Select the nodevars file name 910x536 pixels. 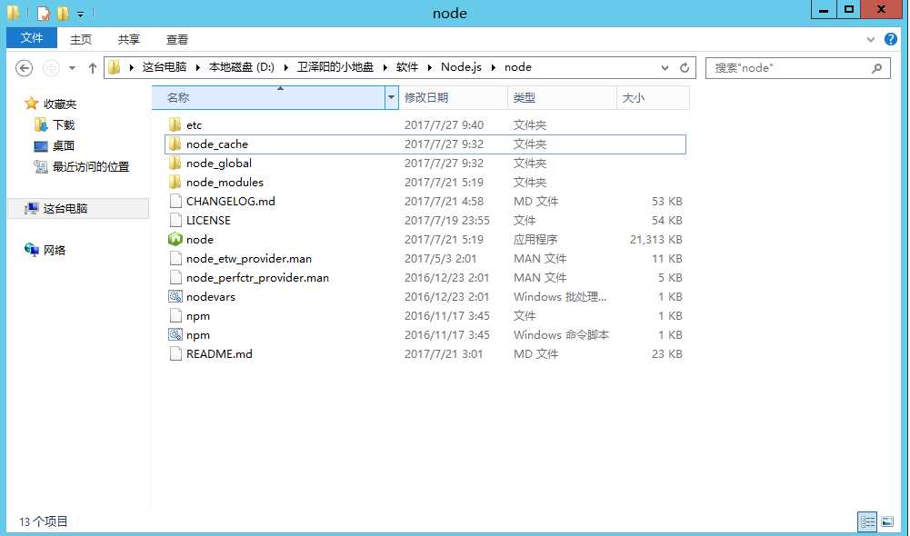click(211, 296)
